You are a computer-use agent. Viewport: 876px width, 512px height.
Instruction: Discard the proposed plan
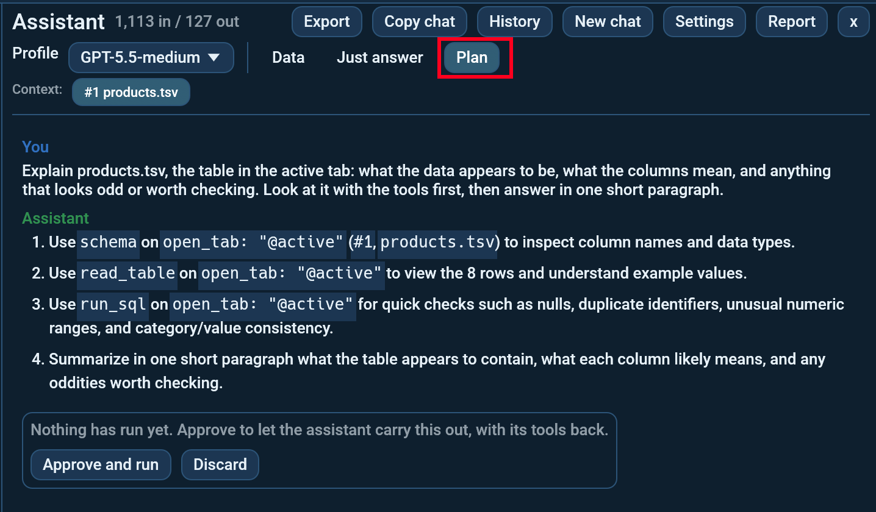click(220, 465)
